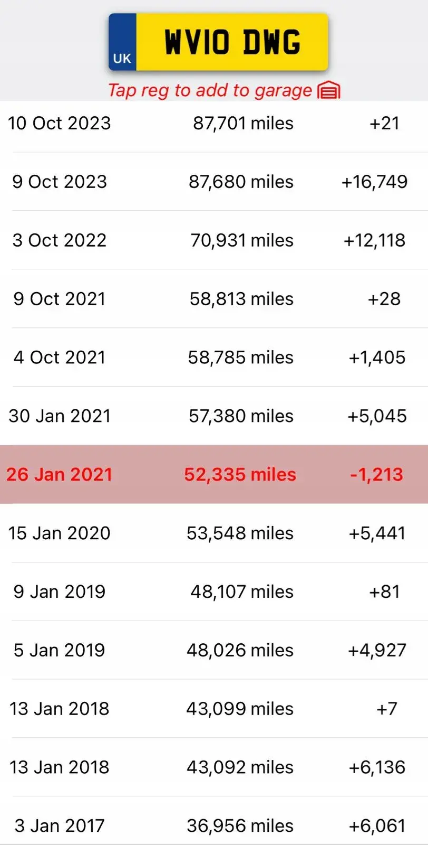Viewport: 428px width, 845px height.
Task: Click the 70,931 miles reading
Action: pyautogui.click(x=242, y=240)
